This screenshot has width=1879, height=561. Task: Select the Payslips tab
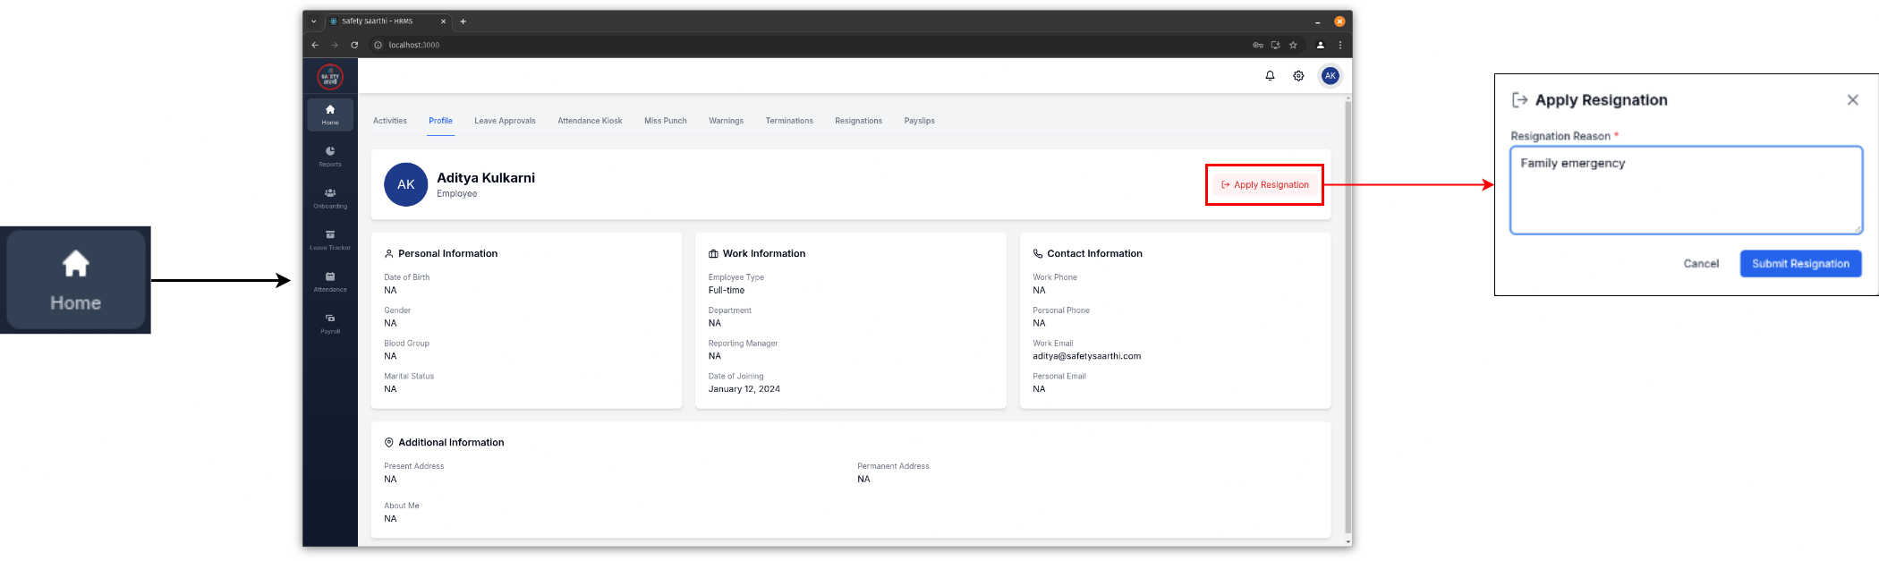point(919,121)
